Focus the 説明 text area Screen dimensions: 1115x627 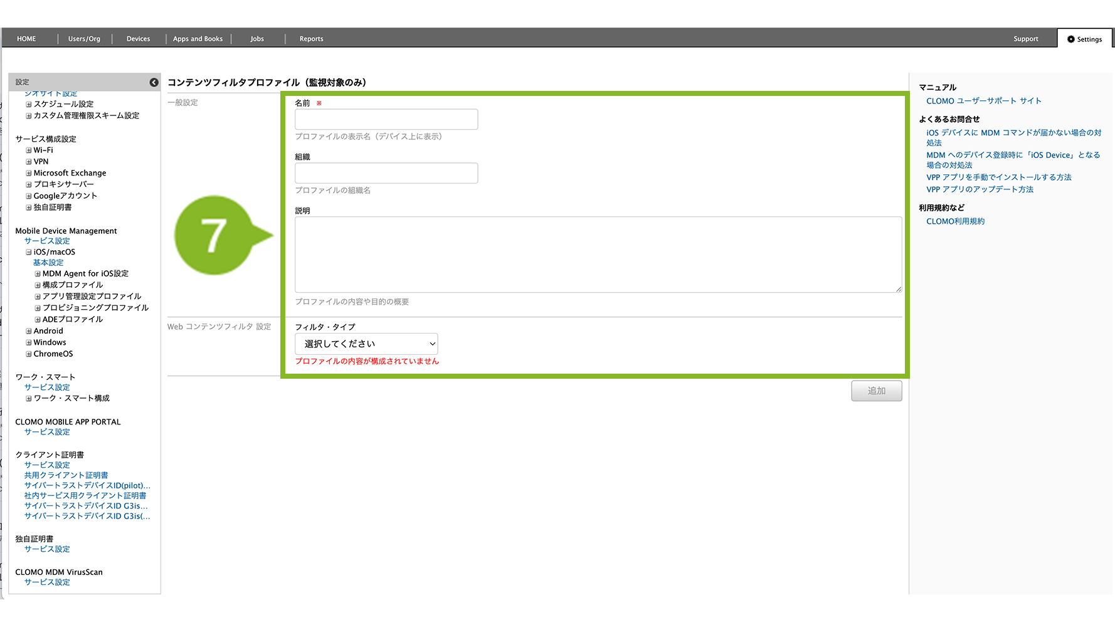[598, 255]
